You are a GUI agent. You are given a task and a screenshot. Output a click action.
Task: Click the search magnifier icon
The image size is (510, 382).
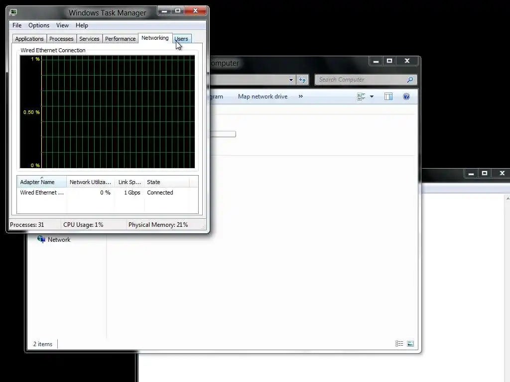pyautogui.click(x=410, y=80)
